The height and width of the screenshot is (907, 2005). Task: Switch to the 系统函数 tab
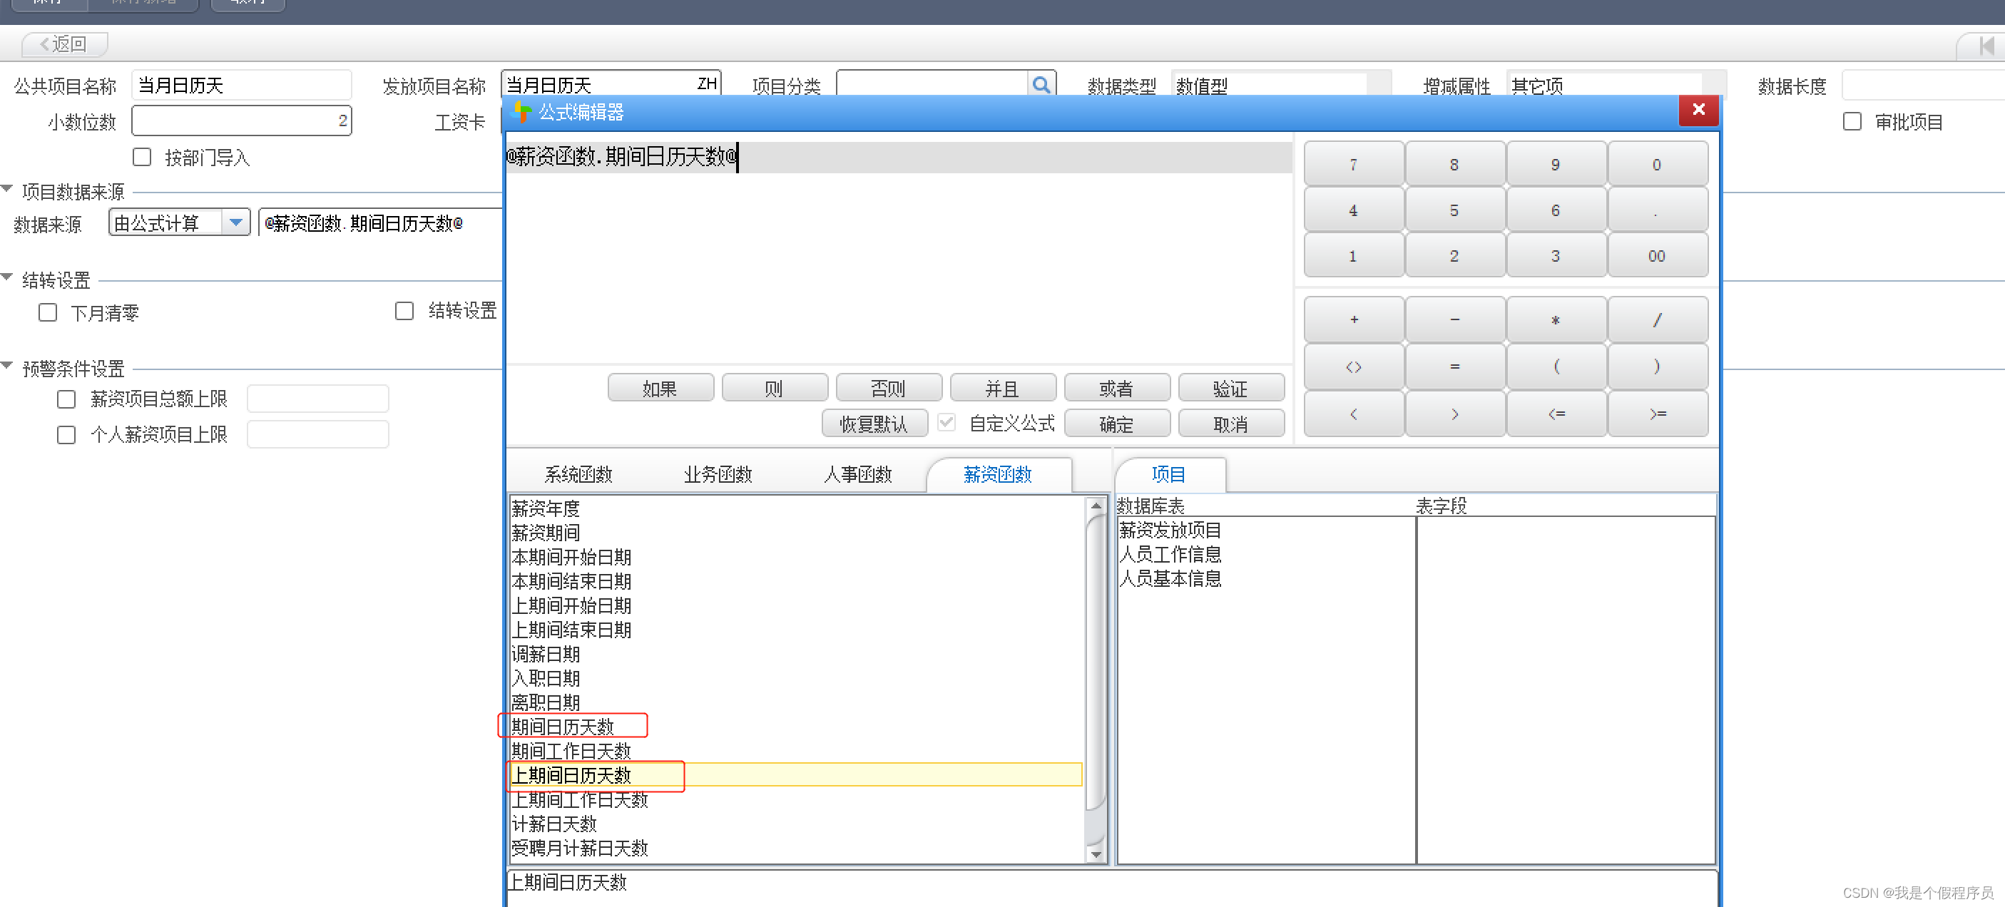click(x=578, y=473)
